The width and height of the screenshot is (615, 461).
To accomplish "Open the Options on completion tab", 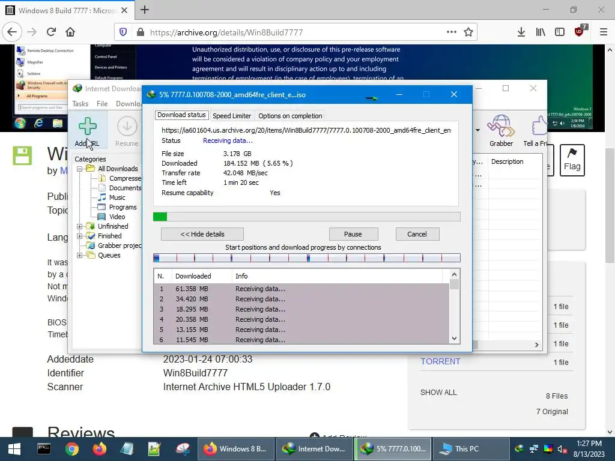I will (290, 116).
